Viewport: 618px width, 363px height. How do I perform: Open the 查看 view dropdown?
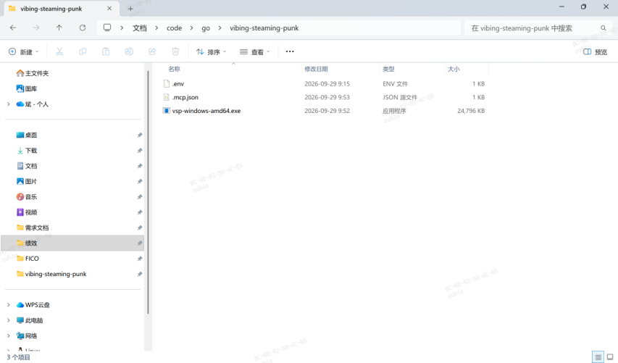[x=255, y=51]
